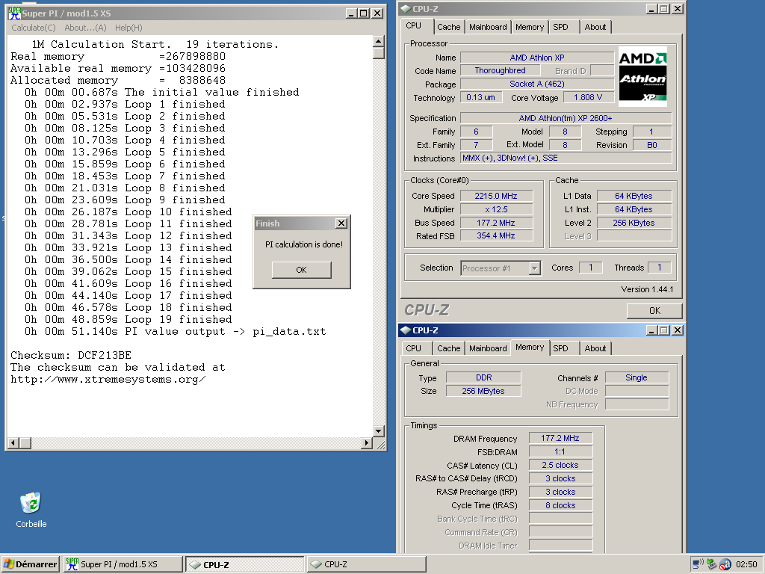765x574 pixels.
Task: Open Calculate(C) menu in Super PI
Action: click(34, 28)
